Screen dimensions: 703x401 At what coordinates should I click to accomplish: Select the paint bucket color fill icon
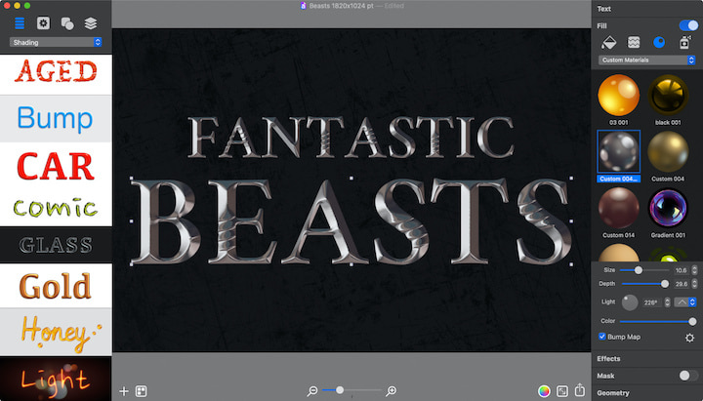point(608,42)
